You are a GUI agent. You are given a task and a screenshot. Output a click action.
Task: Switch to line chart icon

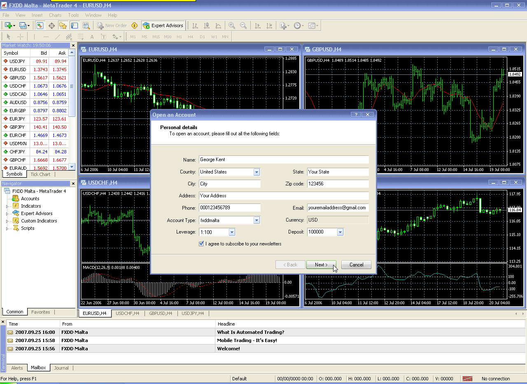(x=218, y=25)
